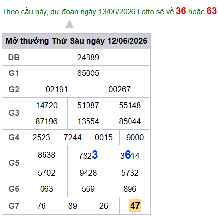Click G5 number 7823 with blue 3
218x217 pixels.
click(x=88, y=155)
